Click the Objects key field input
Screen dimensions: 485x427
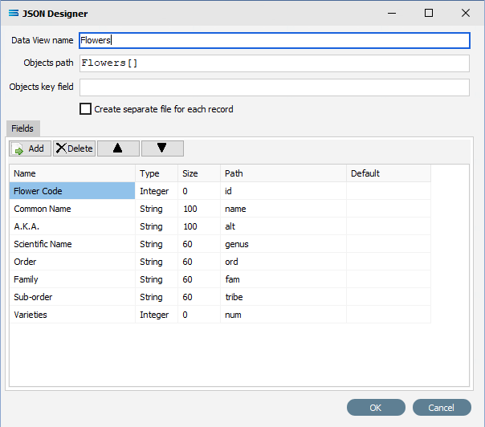click(x=275, y=87)
